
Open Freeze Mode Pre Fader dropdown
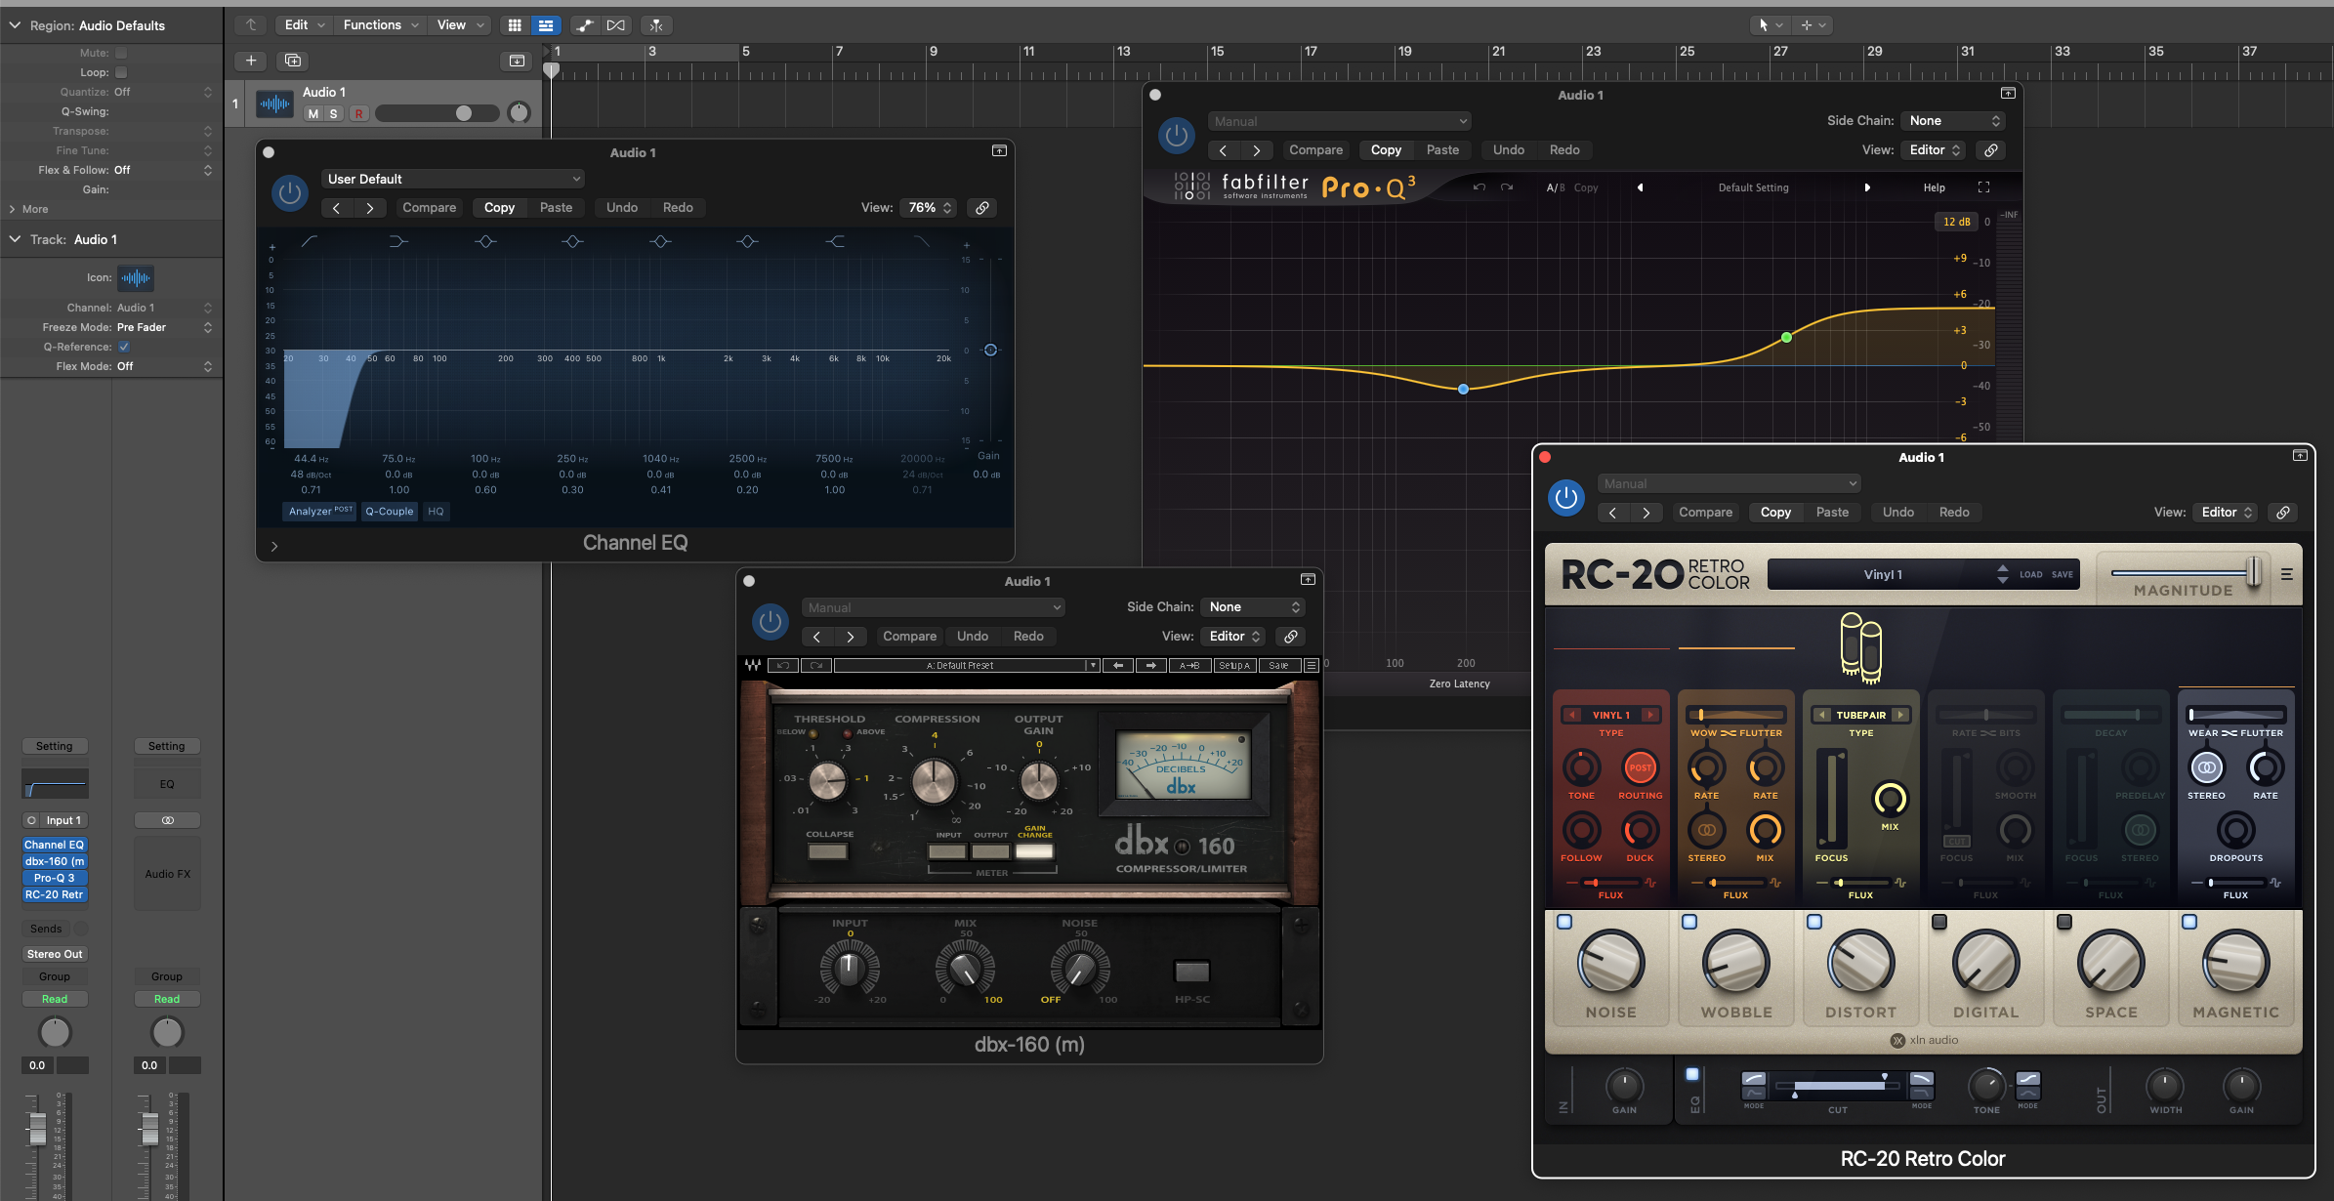pyautogui.click(x=164, y=327)
